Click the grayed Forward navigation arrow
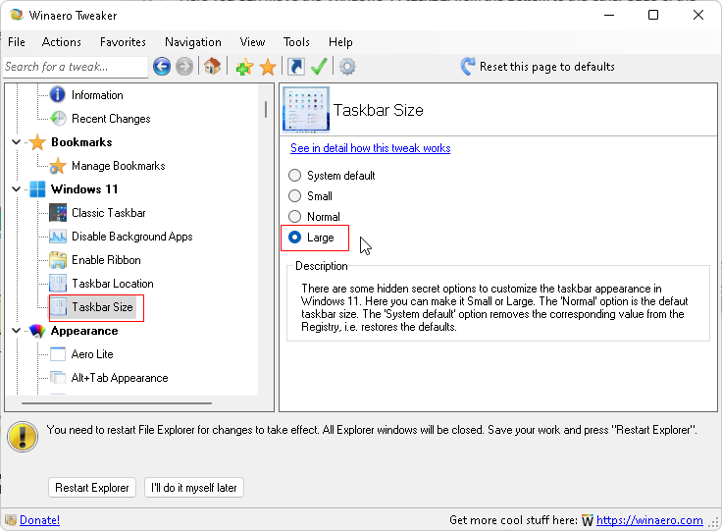 184,67
